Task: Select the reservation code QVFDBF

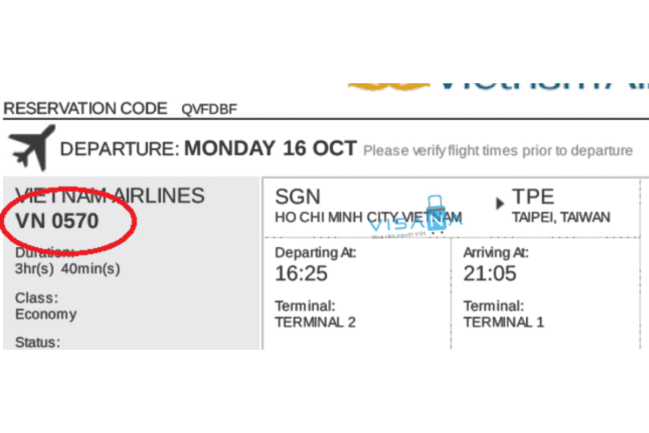Action: (x=209, y=109)
